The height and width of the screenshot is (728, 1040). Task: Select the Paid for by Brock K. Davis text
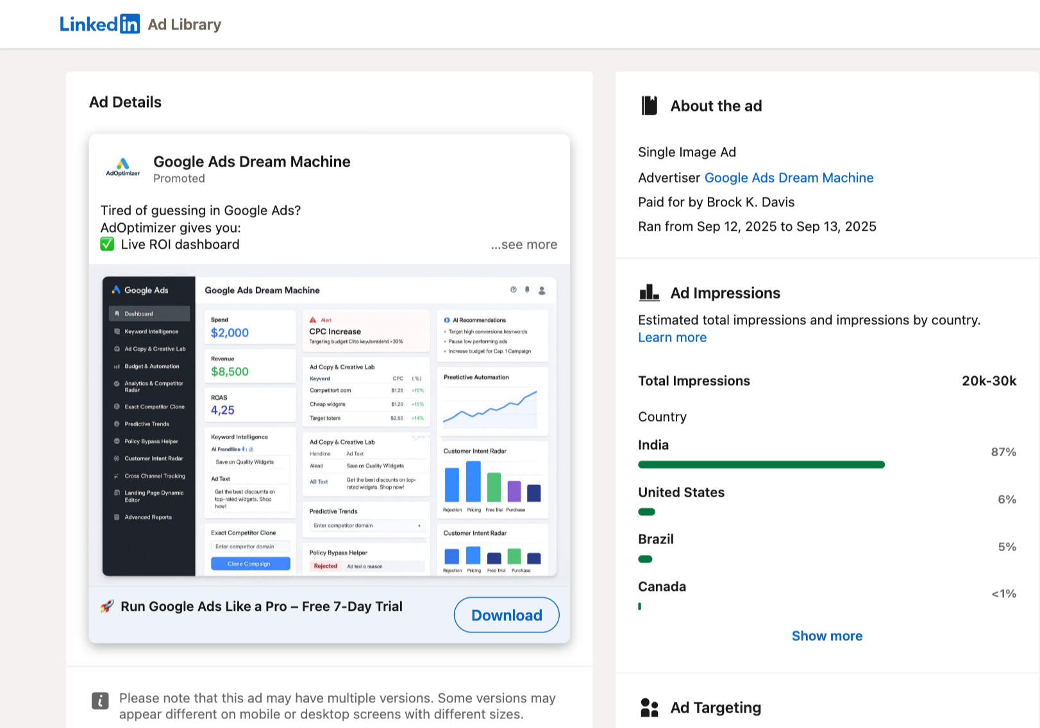pos(716,202)
